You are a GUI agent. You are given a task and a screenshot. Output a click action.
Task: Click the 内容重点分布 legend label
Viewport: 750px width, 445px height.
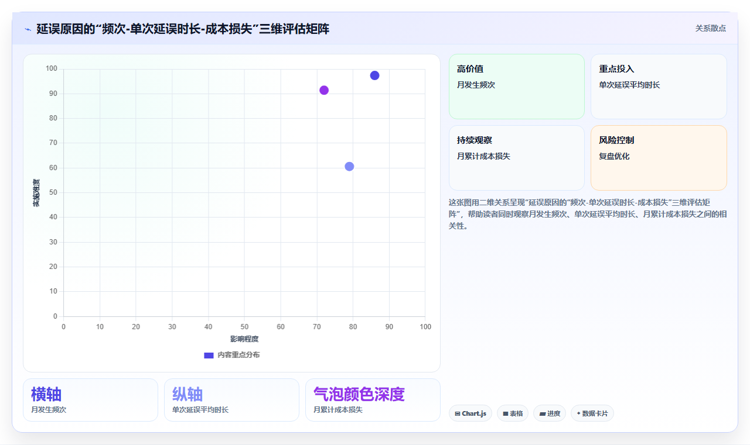click(x=238, y=355)
